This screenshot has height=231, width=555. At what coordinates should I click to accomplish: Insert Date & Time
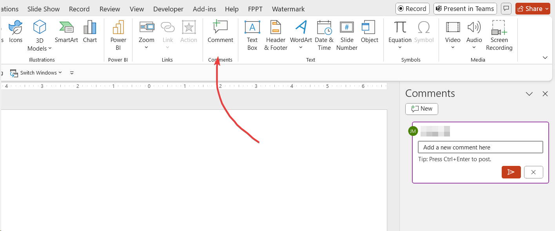(324, 36)
